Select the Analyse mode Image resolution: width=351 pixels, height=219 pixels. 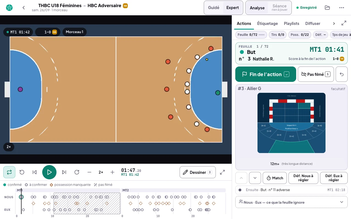tap(257, 8)
